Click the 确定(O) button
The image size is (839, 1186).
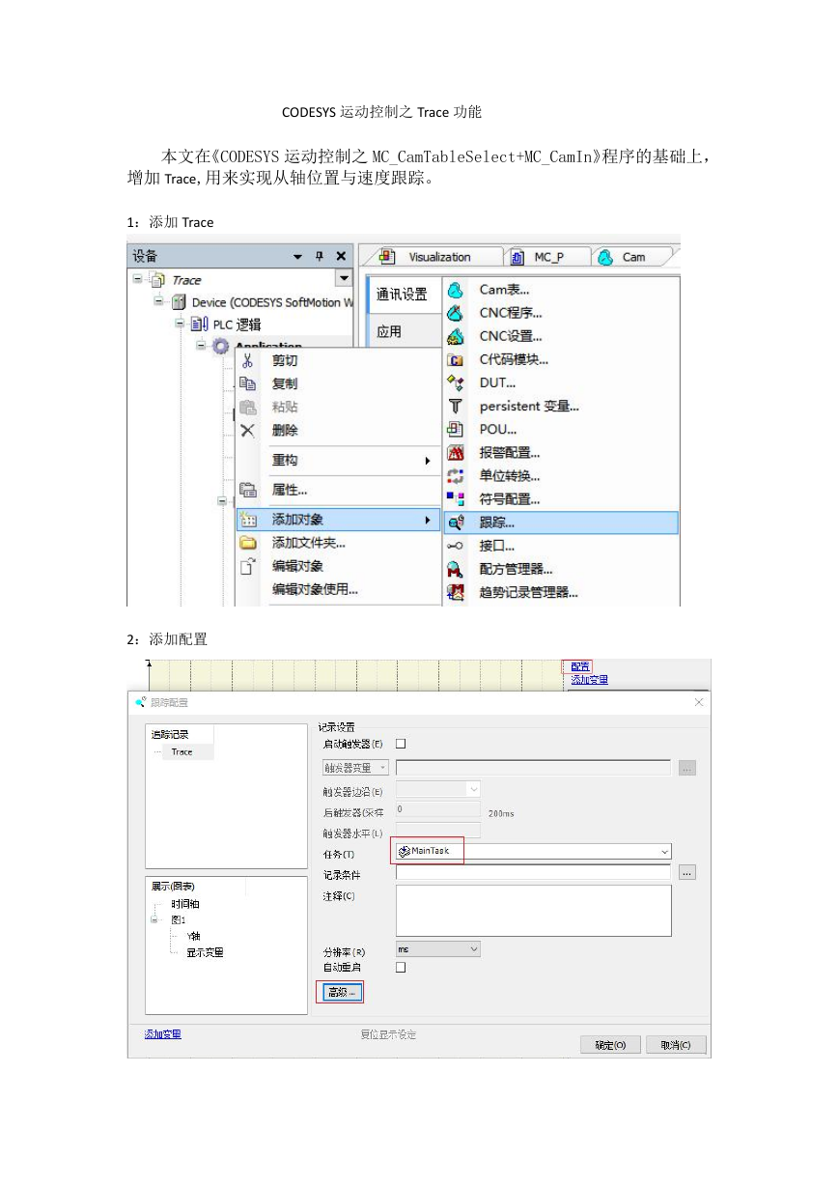[610, 1045]
